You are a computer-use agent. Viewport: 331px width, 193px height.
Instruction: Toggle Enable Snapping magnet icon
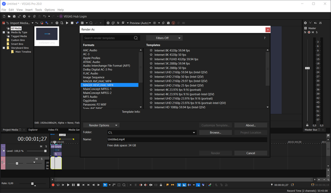pyautogui.click(x=179, y=185)
